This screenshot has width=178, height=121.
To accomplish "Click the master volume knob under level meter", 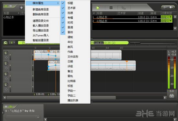I will click(x=172, y=96).
